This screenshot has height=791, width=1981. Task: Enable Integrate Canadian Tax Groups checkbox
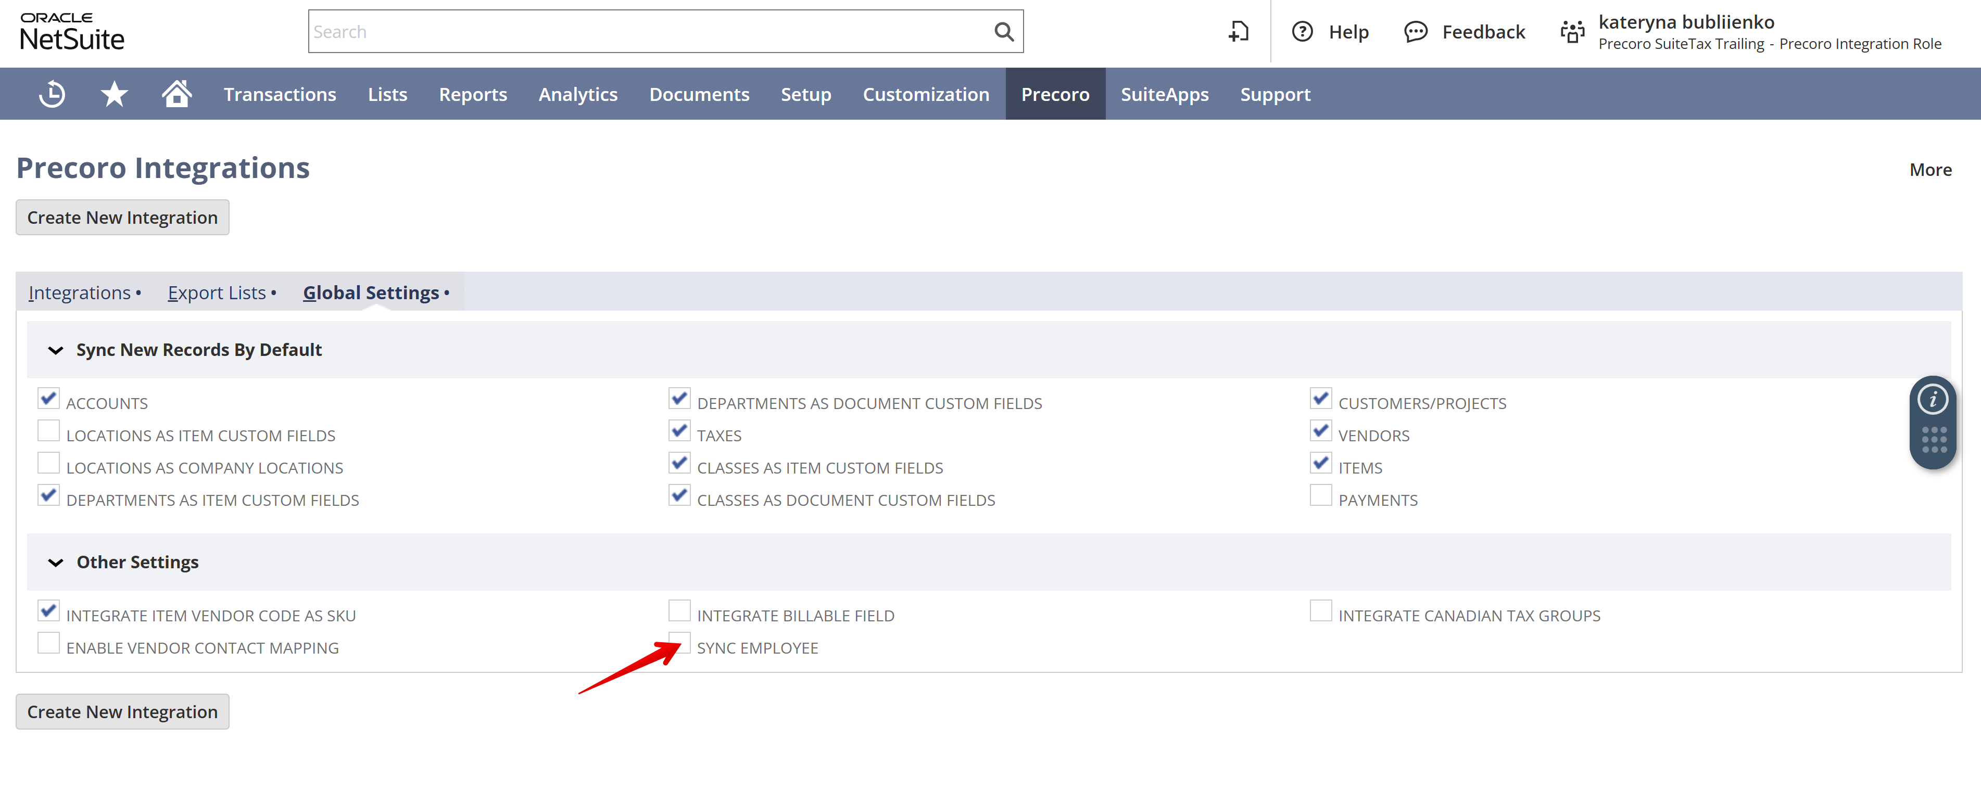point(1320,610)
